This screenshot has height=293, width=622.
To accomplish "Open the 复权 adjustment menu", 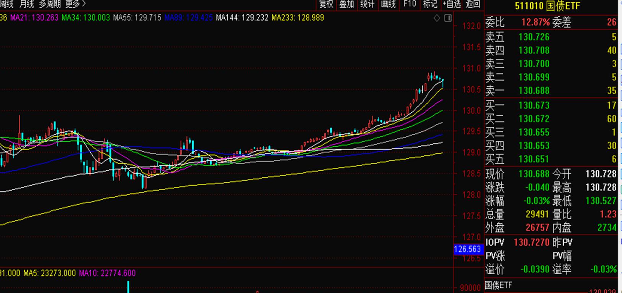I will pyautogui.click(x=327, y=4).
